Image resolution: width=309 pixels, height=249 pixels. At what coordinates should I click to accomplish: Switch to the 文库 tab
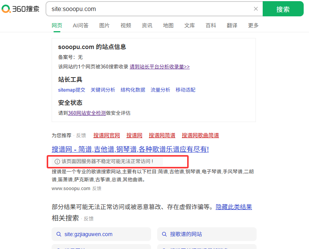point(189,25)
